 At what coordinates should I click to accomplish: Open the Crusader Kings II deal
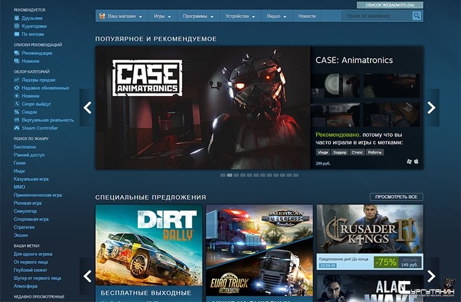pyautogui.click(x=370, y=237)
